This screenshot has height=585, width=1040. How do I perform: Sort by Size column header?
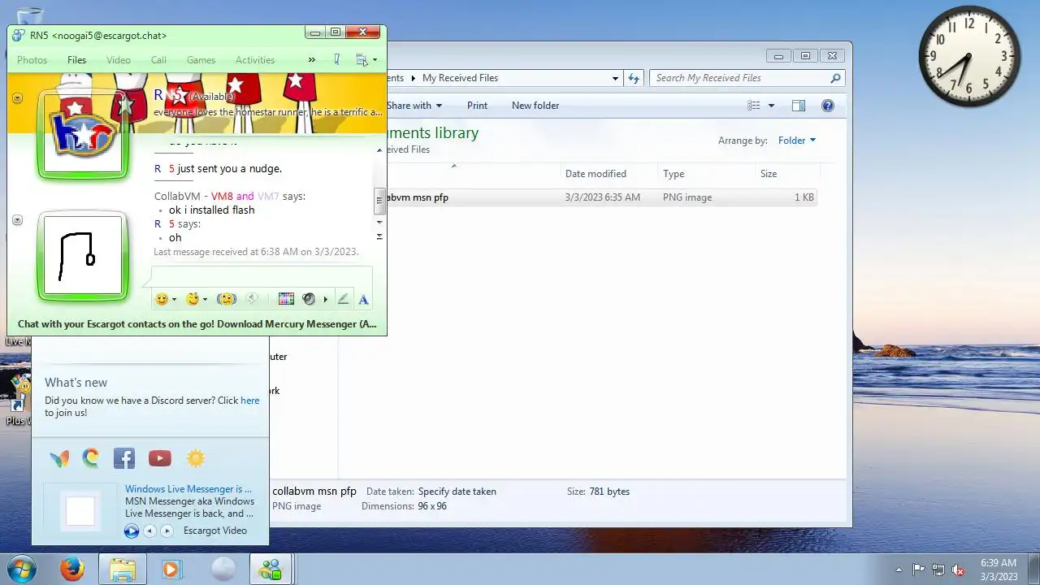tap(786, 174)
